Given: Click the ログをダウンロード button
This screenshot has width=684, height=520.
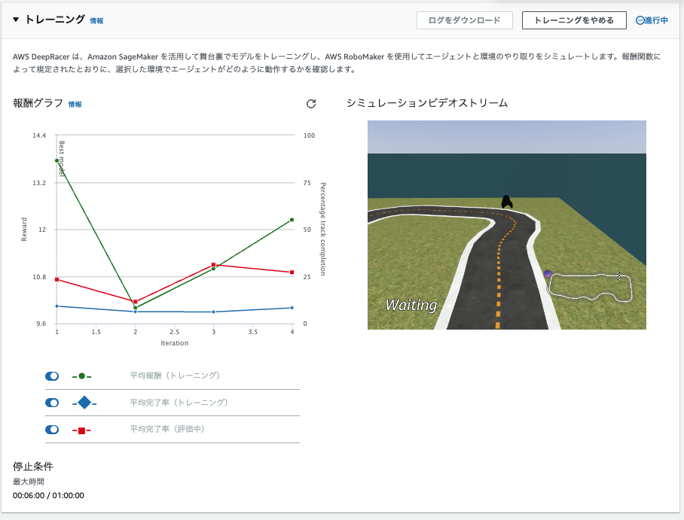Looking at the screenshot, I should point(464,20).
